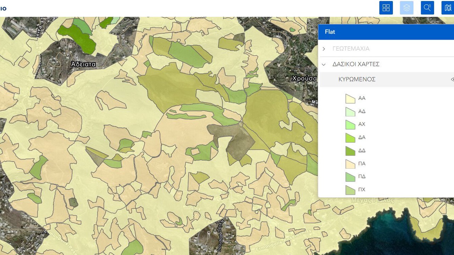Toggle visibility of ΚΥΡΩΜΕΝΟΣ layer

[452, 79]
